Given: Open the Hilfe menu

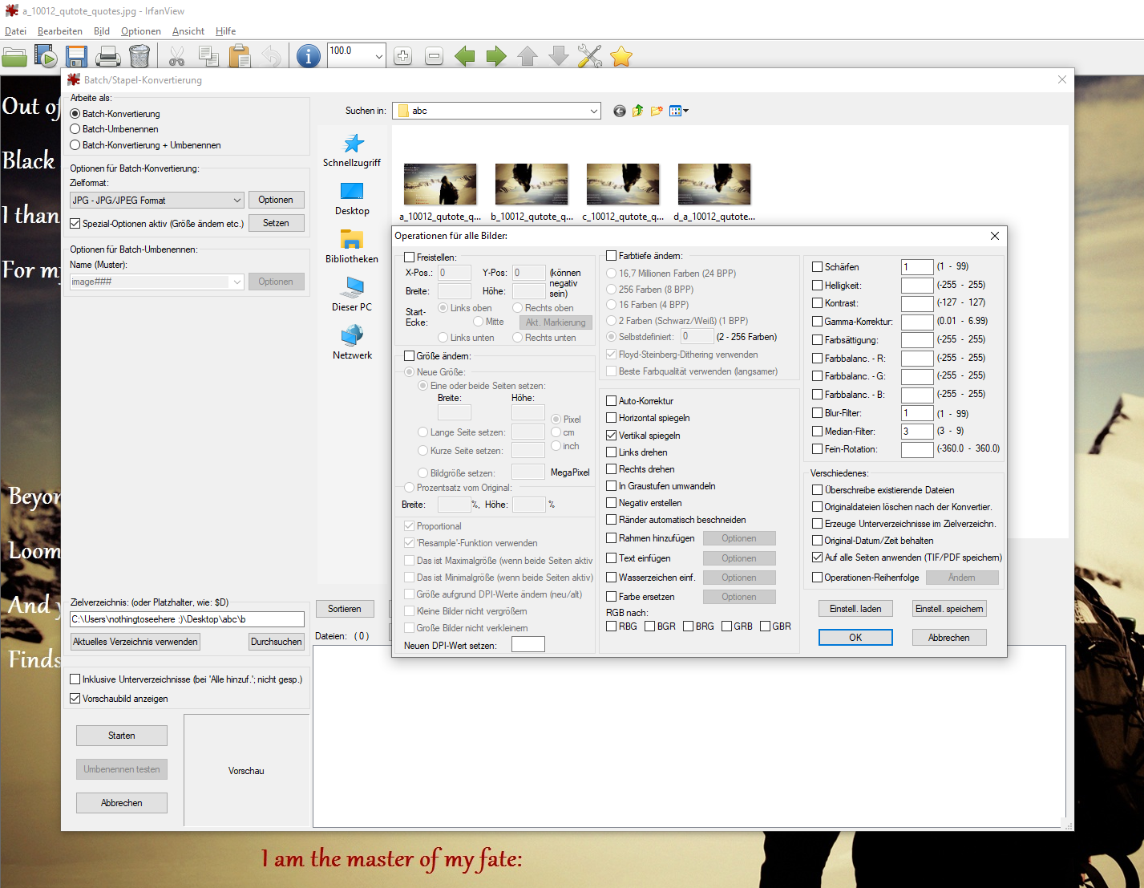Looking at the screenshot, I should 226,31.
